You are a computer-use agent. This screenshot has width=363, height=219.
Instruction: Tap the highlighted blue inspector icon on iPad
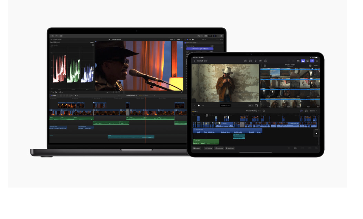click(312, 61)
